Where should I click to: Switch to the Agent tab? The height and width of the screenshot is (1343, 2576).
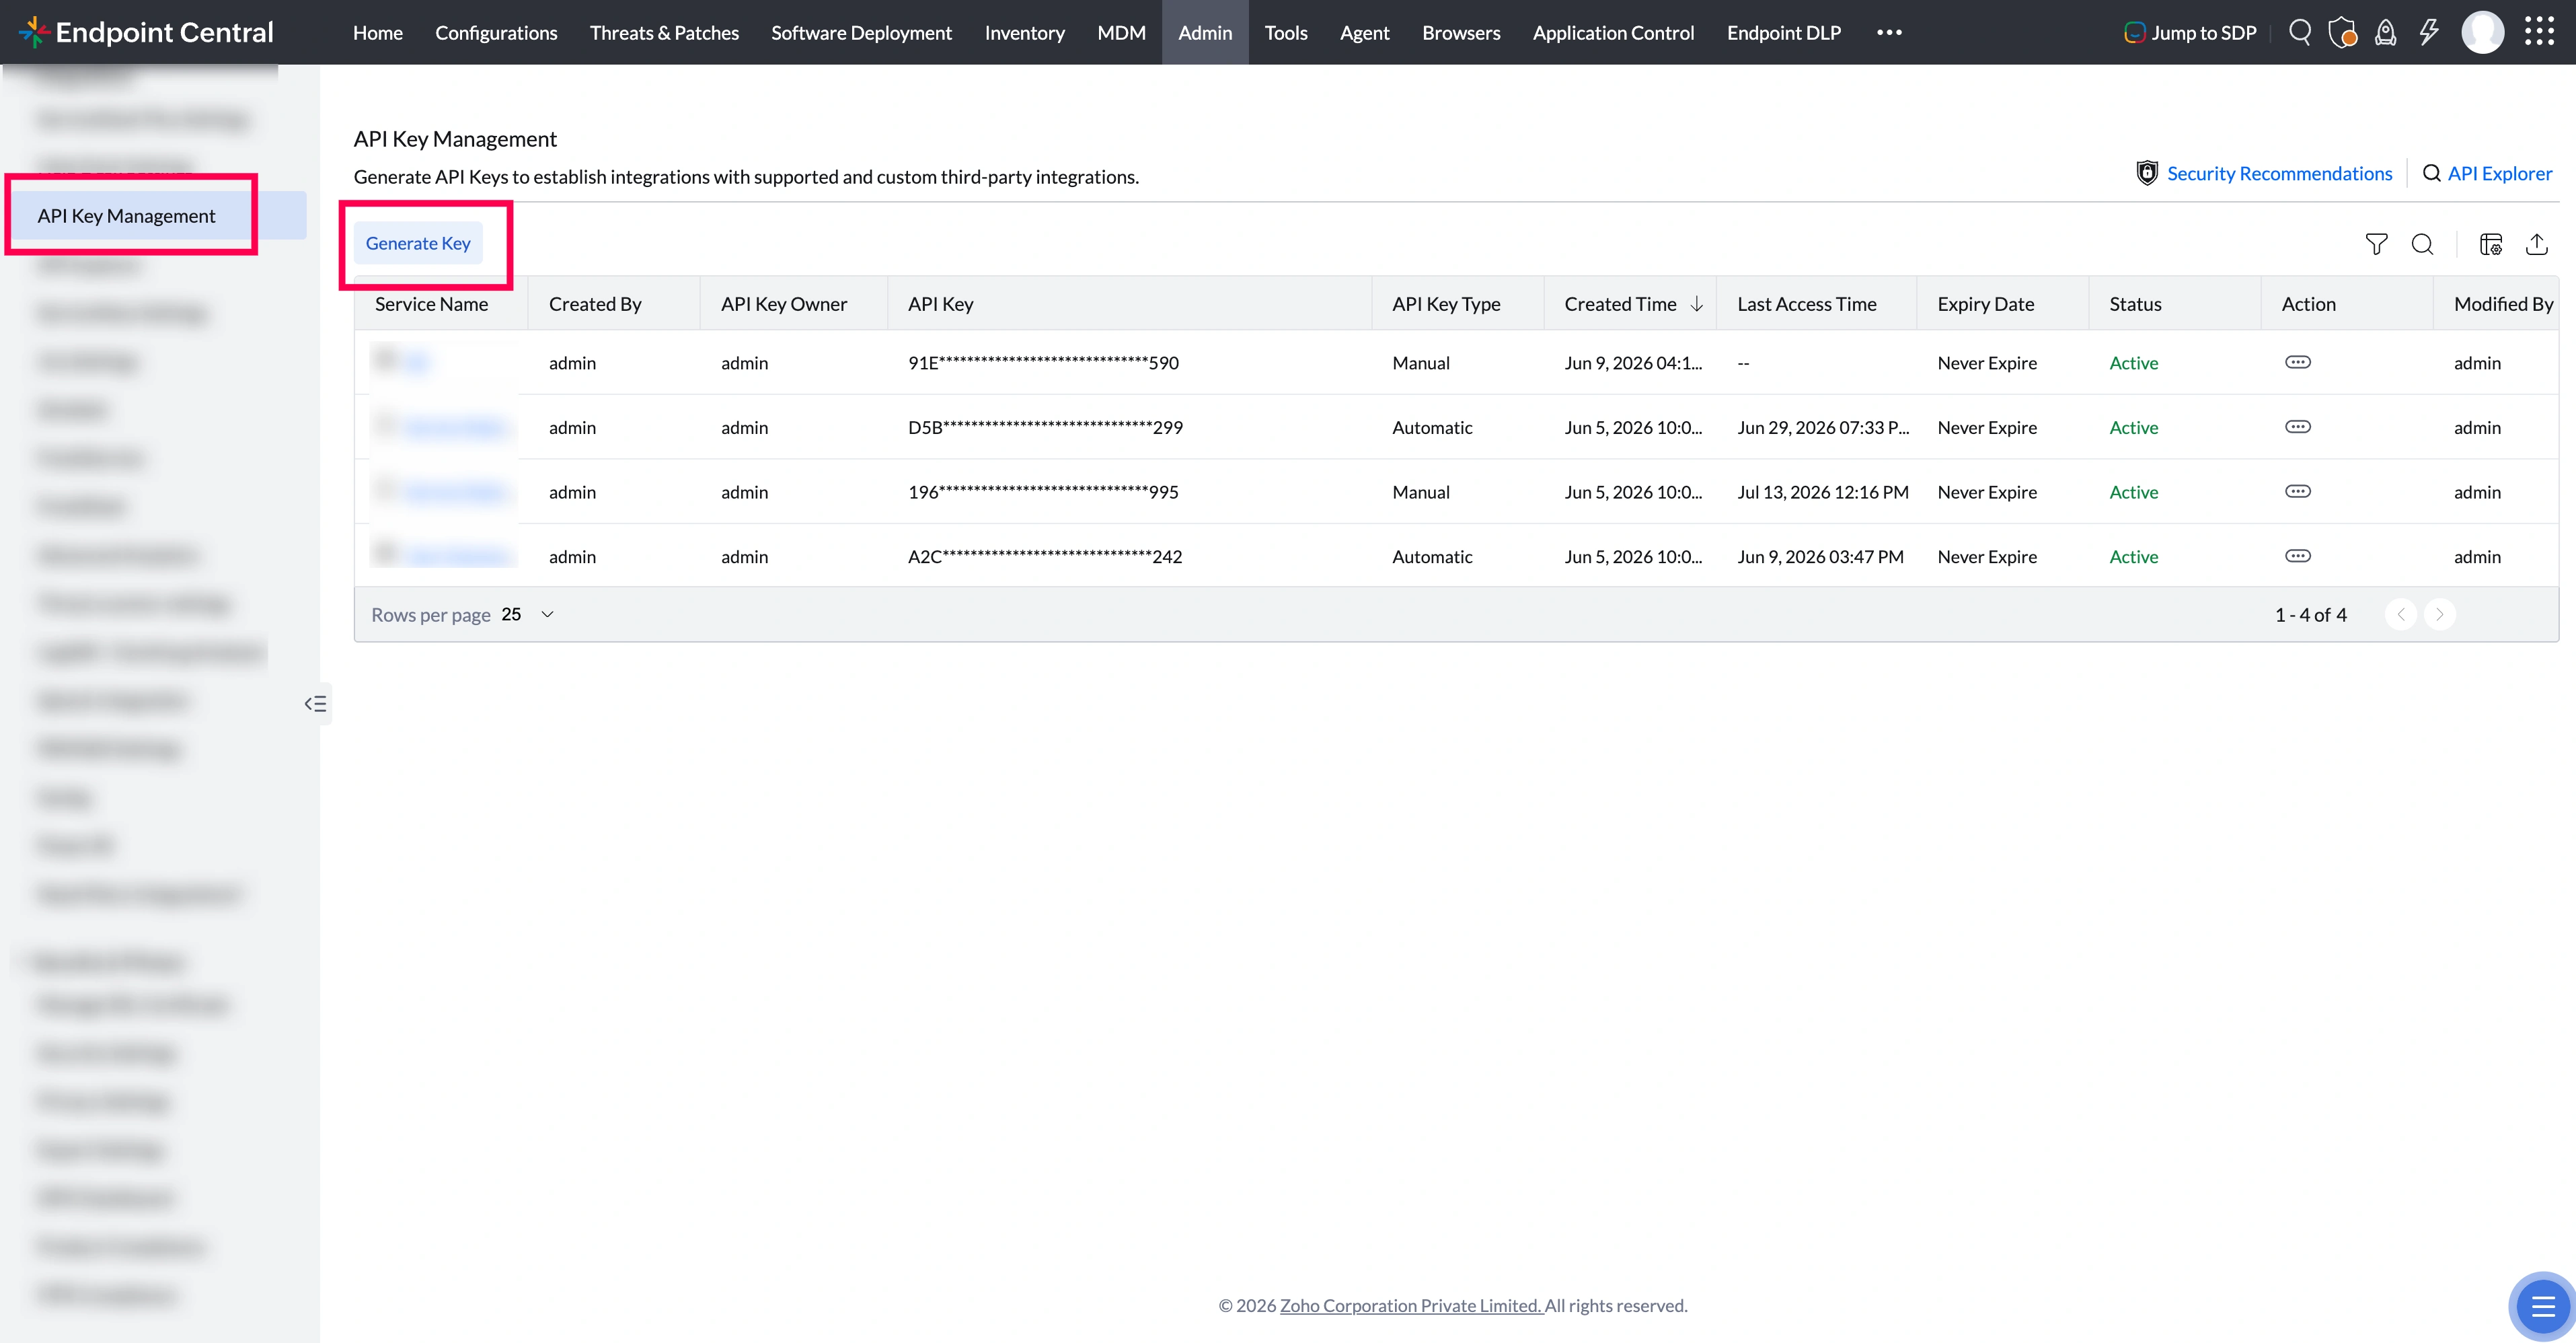pyautogui.click(x=1365, y=32)
